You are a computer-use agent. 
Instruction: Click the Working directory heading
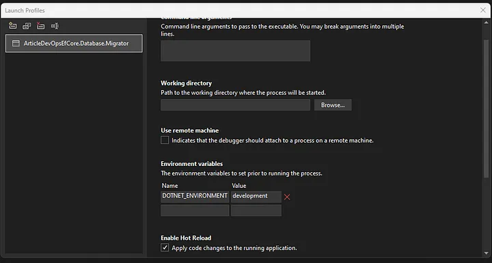186,83
